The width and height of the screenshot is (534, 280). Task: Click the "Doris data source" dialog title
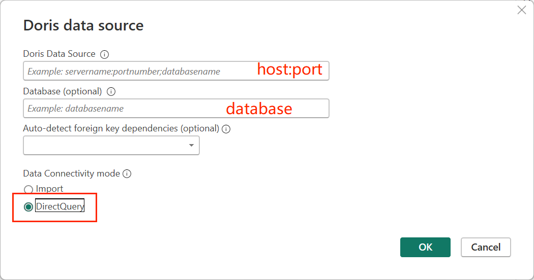[83, 25]
